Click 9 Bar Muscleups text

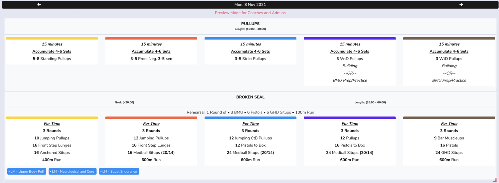[449, 138]
